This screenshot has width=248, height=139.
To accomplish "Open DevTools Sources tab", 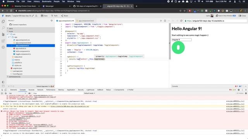I will (31, 90).
